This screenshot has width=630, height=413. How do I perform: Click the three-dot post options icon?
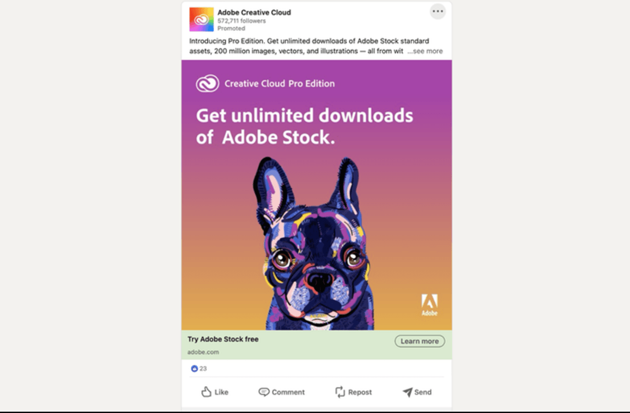coord(438,11)
